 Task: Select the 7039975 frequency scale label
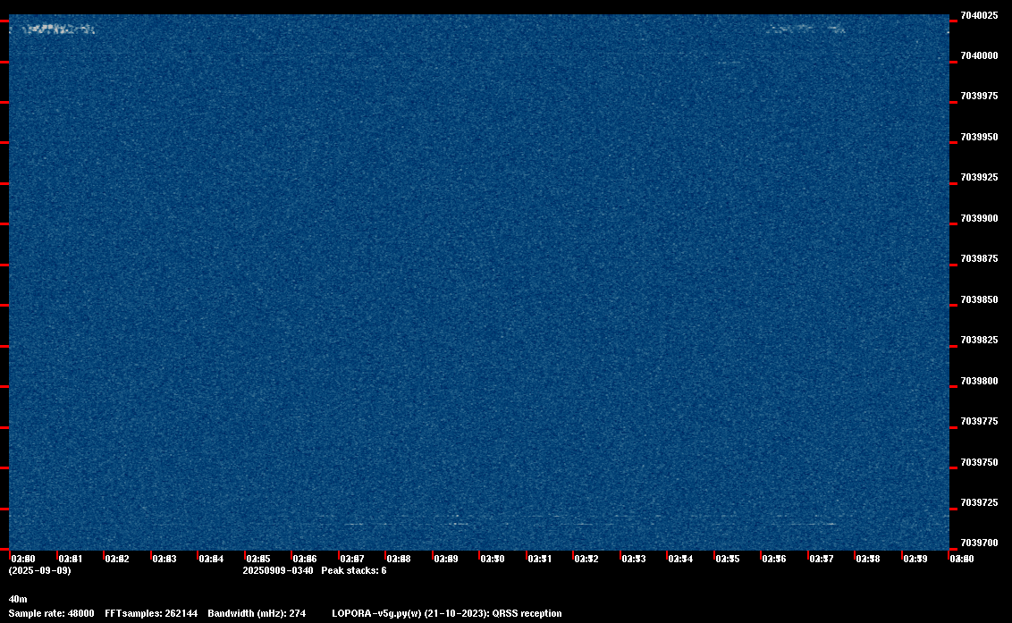(x=979, y=97)
